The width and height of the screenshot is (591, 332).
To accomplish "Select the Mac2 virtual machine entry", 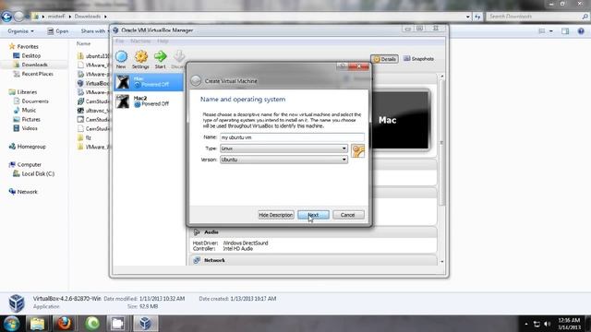I will click(x=149, y=101).
